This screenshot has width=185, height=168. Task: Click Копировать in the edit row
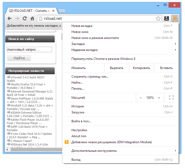coord(142,68)
